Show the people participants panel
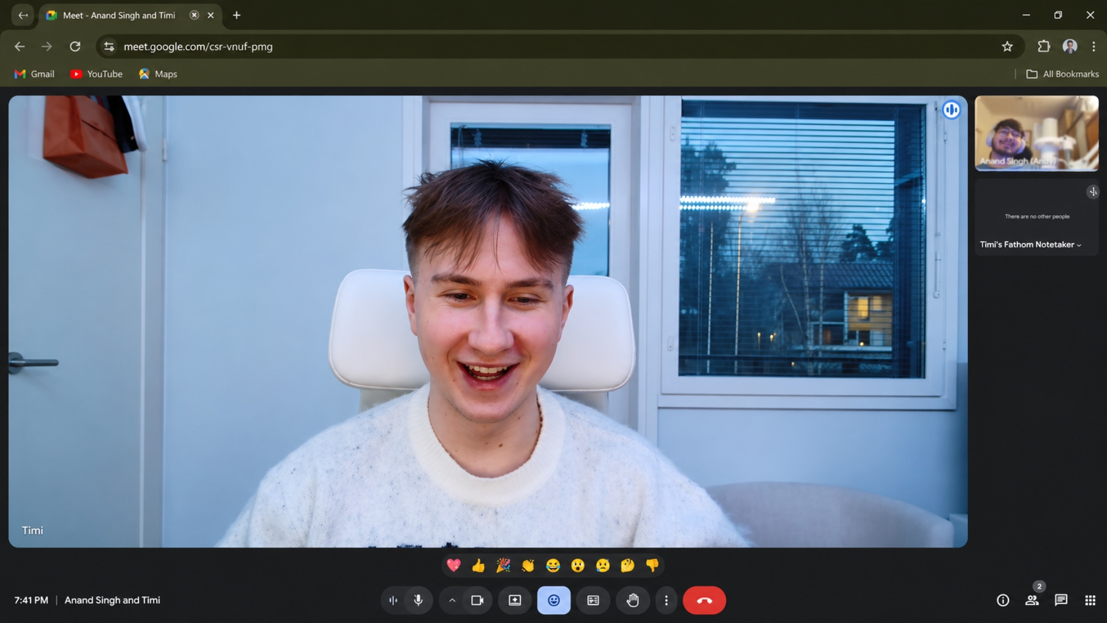Screen dimensions: 1107x623 pyautogui.click(x=1032, y=600)
